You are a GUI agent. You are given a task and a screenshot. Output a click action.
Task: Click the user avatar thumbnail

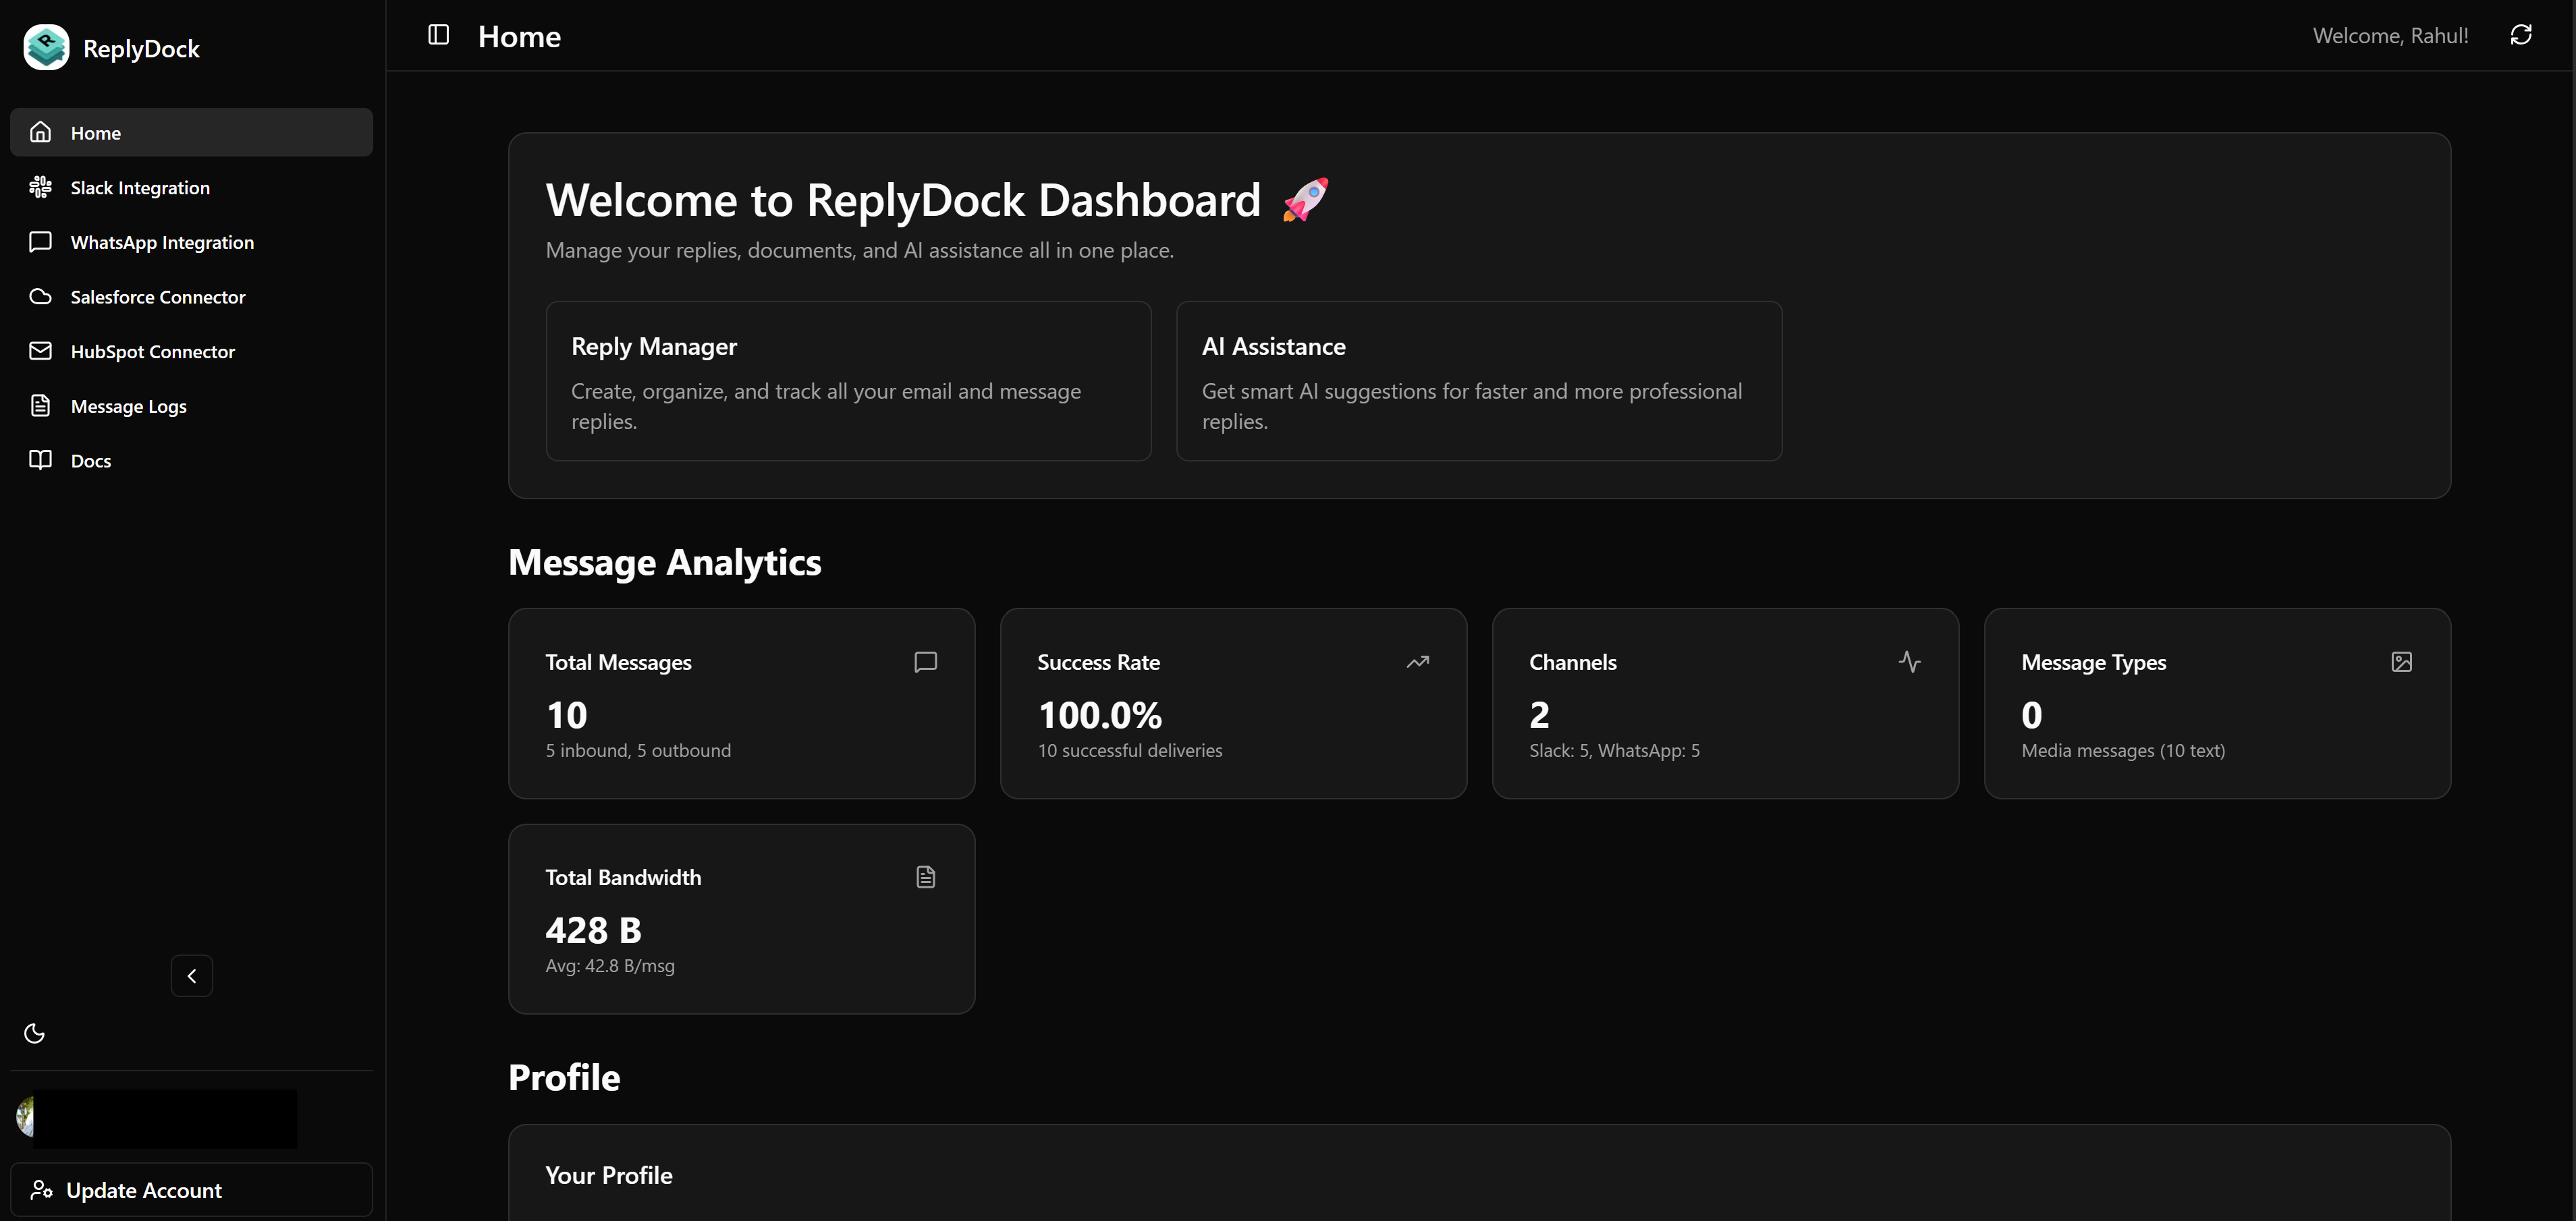pos(25,1116)
